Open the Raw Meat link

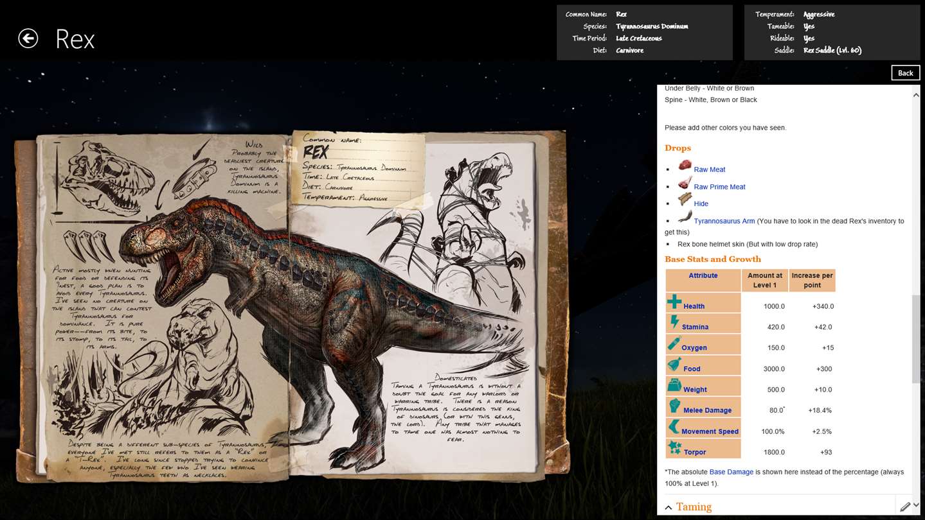pos(710,169)
